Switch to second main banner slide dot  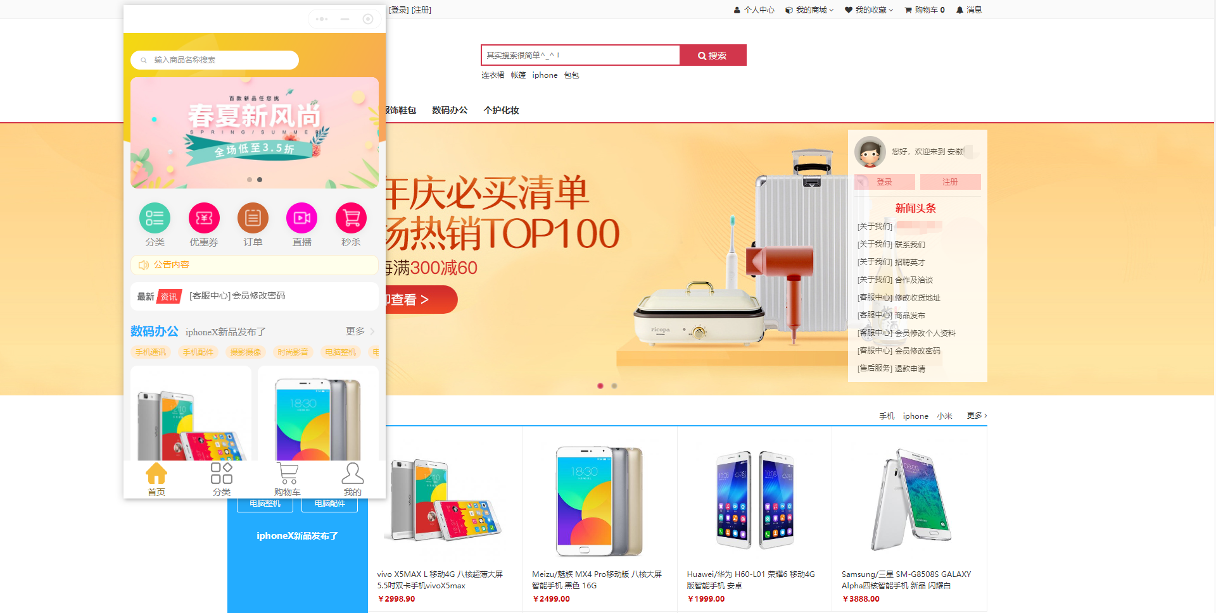pos(614,386)
